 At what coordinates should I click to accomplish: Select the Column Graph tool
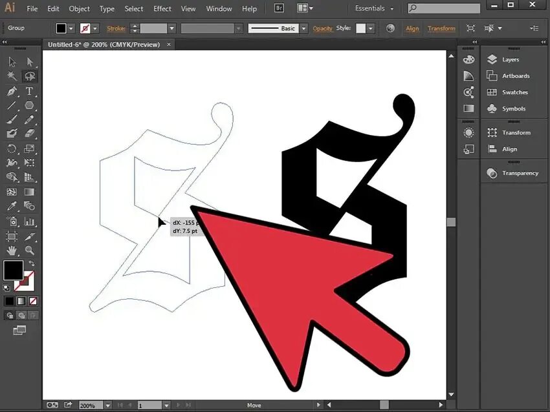(30, 221)
